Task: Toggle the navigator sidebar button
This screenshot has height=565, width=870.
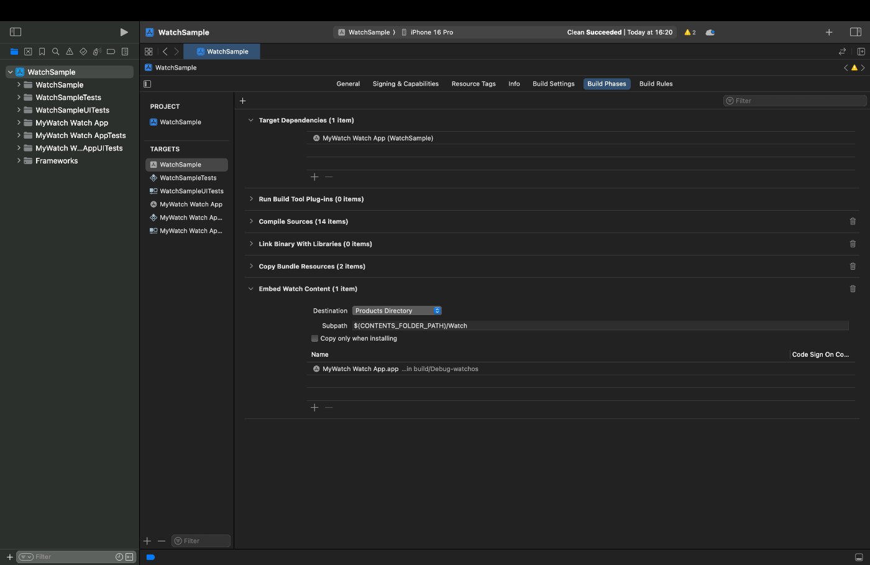Action: coord(16,32)
